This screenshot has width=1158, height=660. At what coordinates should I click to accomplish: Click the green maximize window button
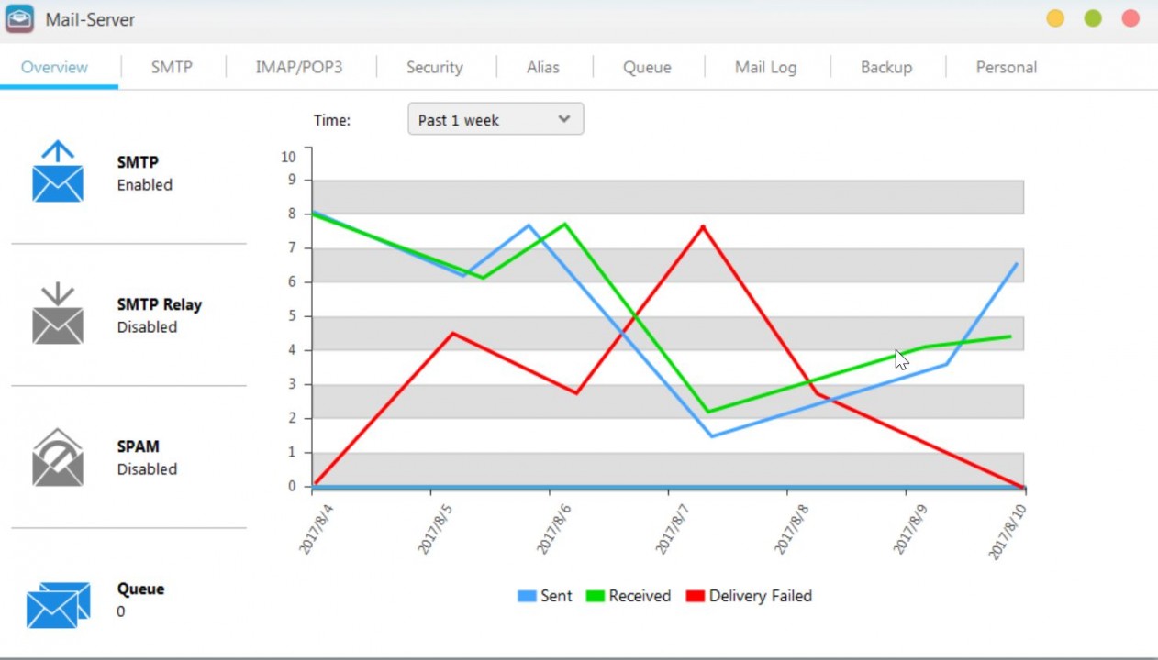1093,18
